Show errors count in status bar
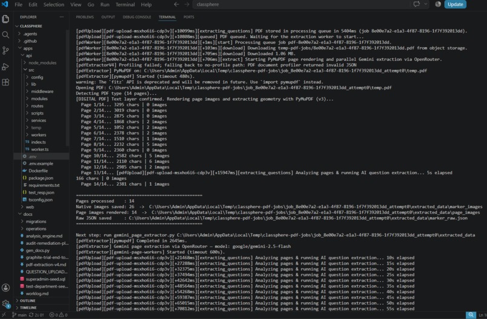Screen dimensions: 487x319 point(53,315)
